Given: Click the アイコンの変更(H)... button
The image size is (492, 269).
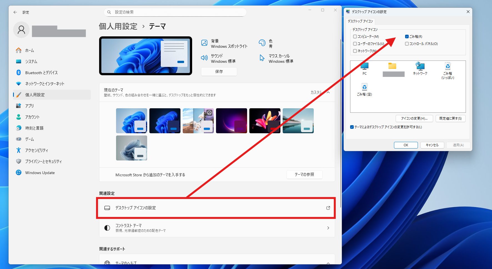Looking at the screenshot, I should click(414, 119).
